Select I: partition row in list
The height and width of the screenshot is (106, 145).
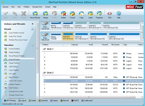tap(94, 85)
